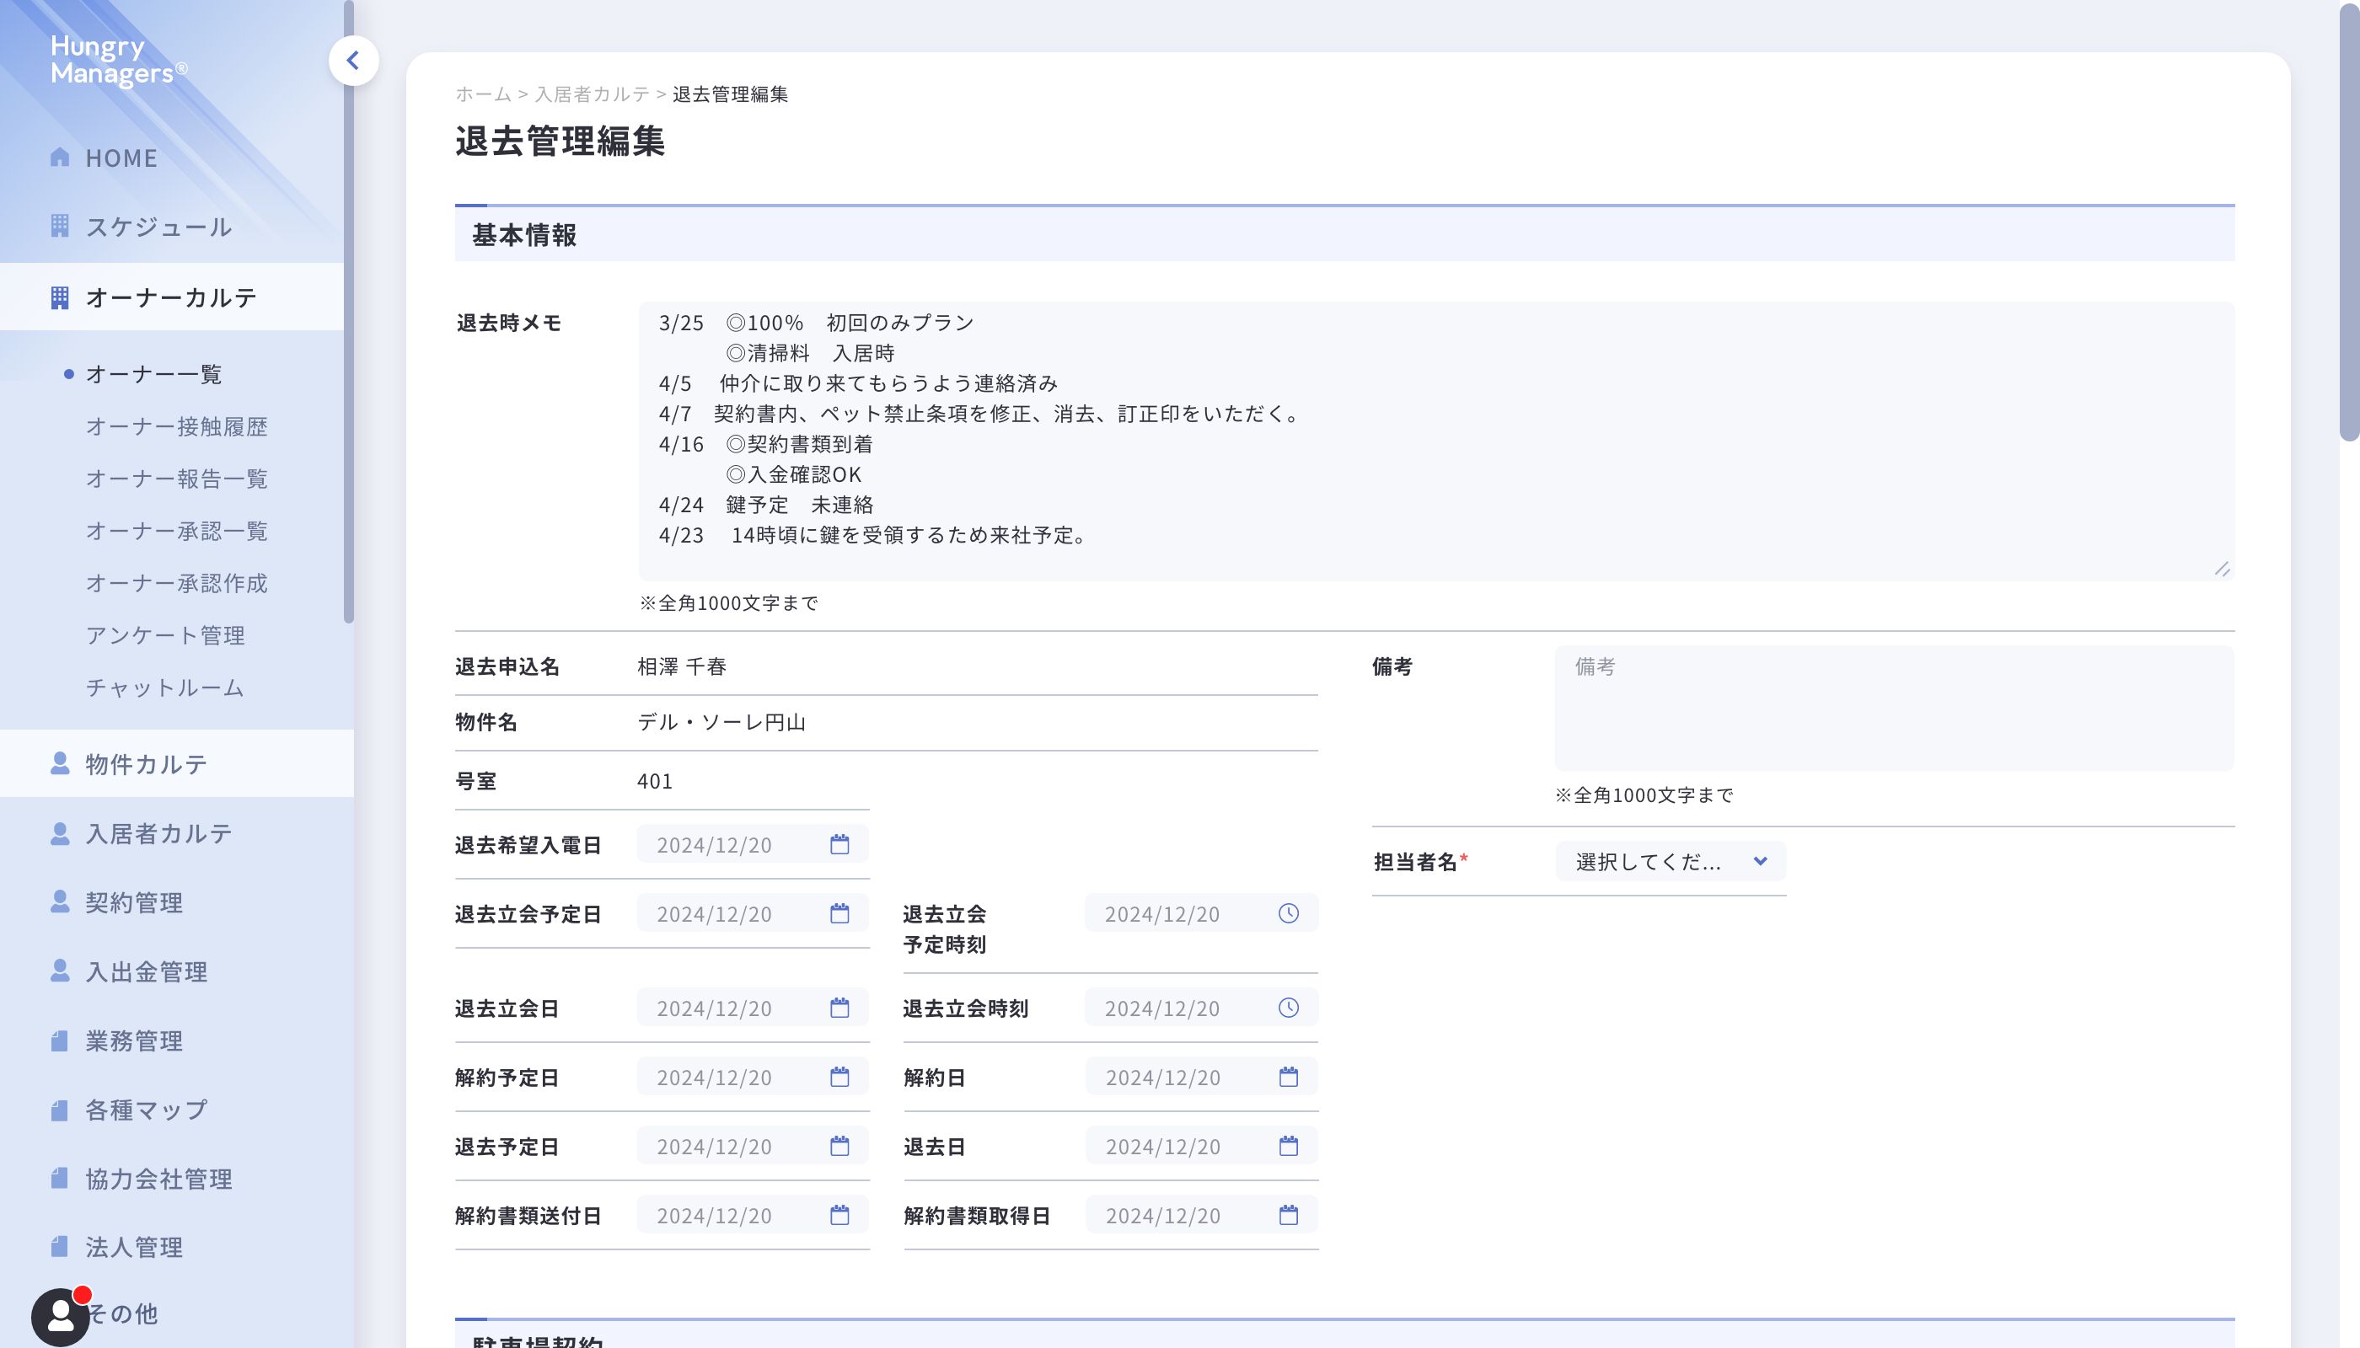Screen dimensions: 2360x1348
Task: Click inside the 備考 text area
Action: coord(1893,709)
